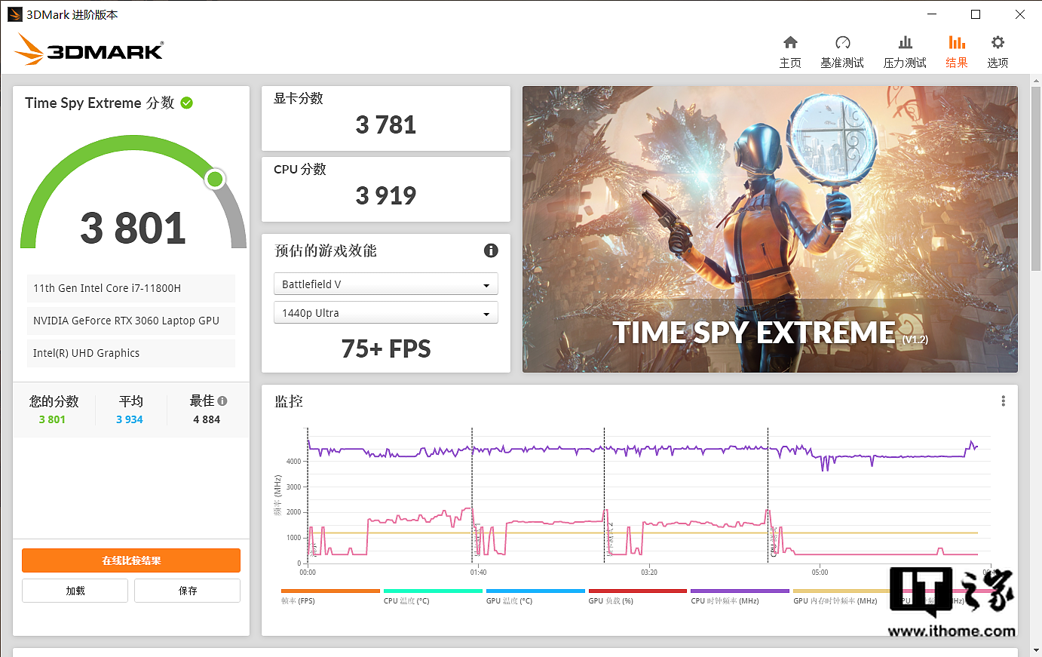Click the 11th Gen Intel Core i7-11800H row

pos(131,288)
